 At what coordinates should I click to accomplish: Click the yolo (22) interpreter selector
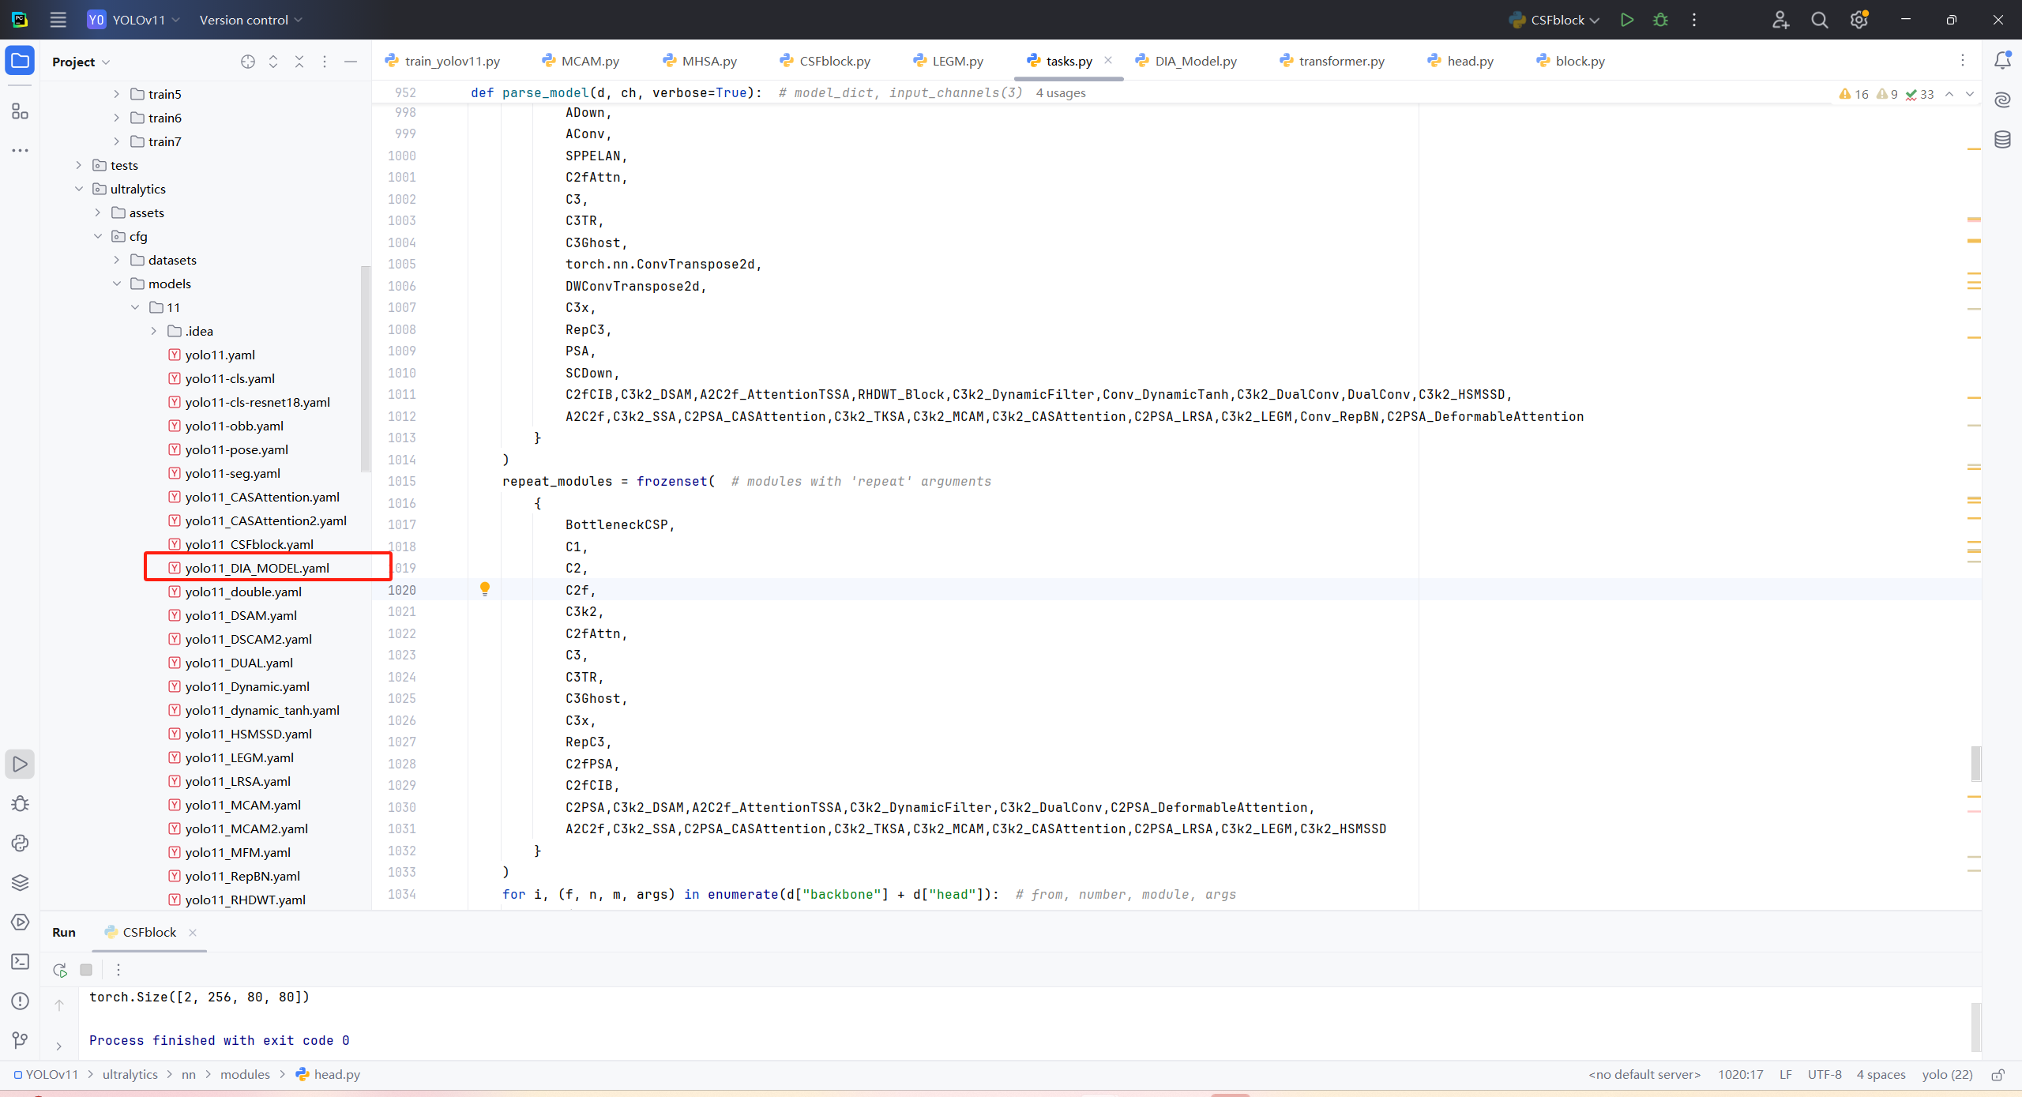click(1947, 1075)
